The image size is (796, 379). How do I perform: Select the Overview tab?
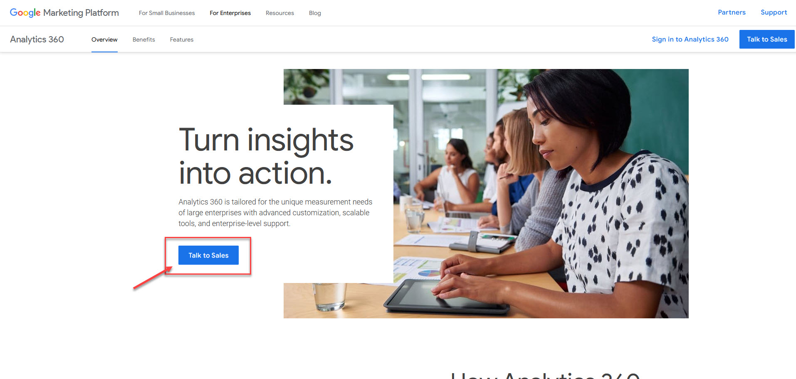click(x=104, y=39)
